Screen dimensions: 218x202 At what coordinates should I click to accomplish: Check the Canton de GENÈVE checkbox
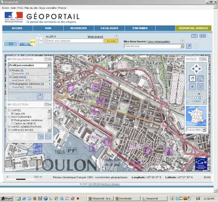[13, 124]
